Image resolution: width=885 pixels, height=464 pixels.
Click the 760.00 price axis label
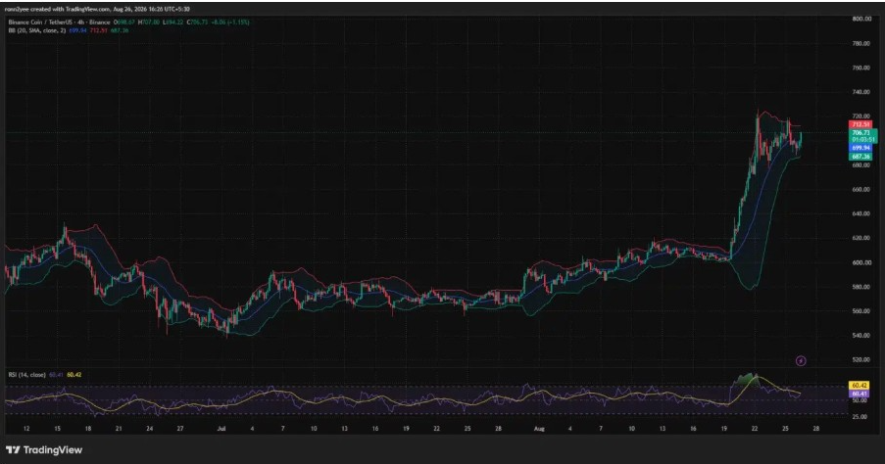click(861, 68)
